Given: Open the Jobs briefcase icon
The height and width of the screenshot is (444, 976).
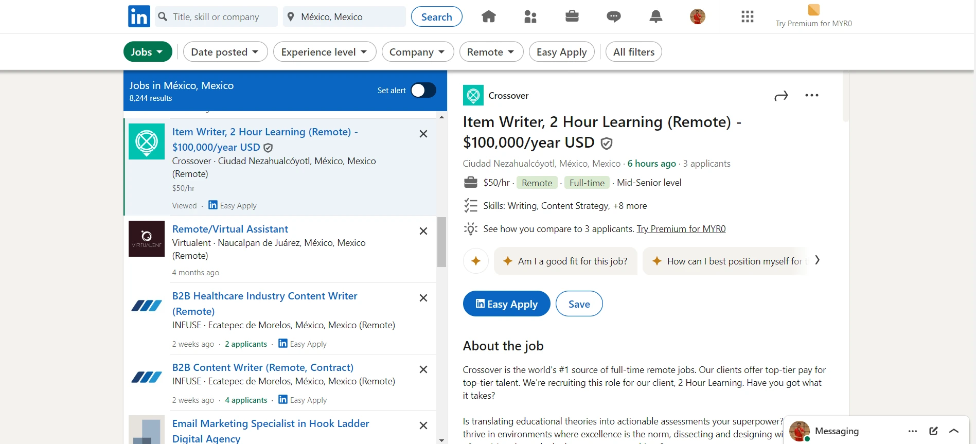Looking at the screenshot, I should (x=572, y=16).
